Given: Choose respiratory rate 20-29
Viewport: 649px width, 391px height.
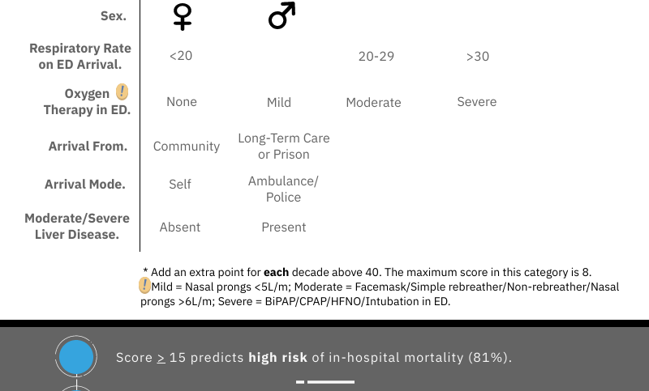Looking at the screenshot, I should [376, 57].
